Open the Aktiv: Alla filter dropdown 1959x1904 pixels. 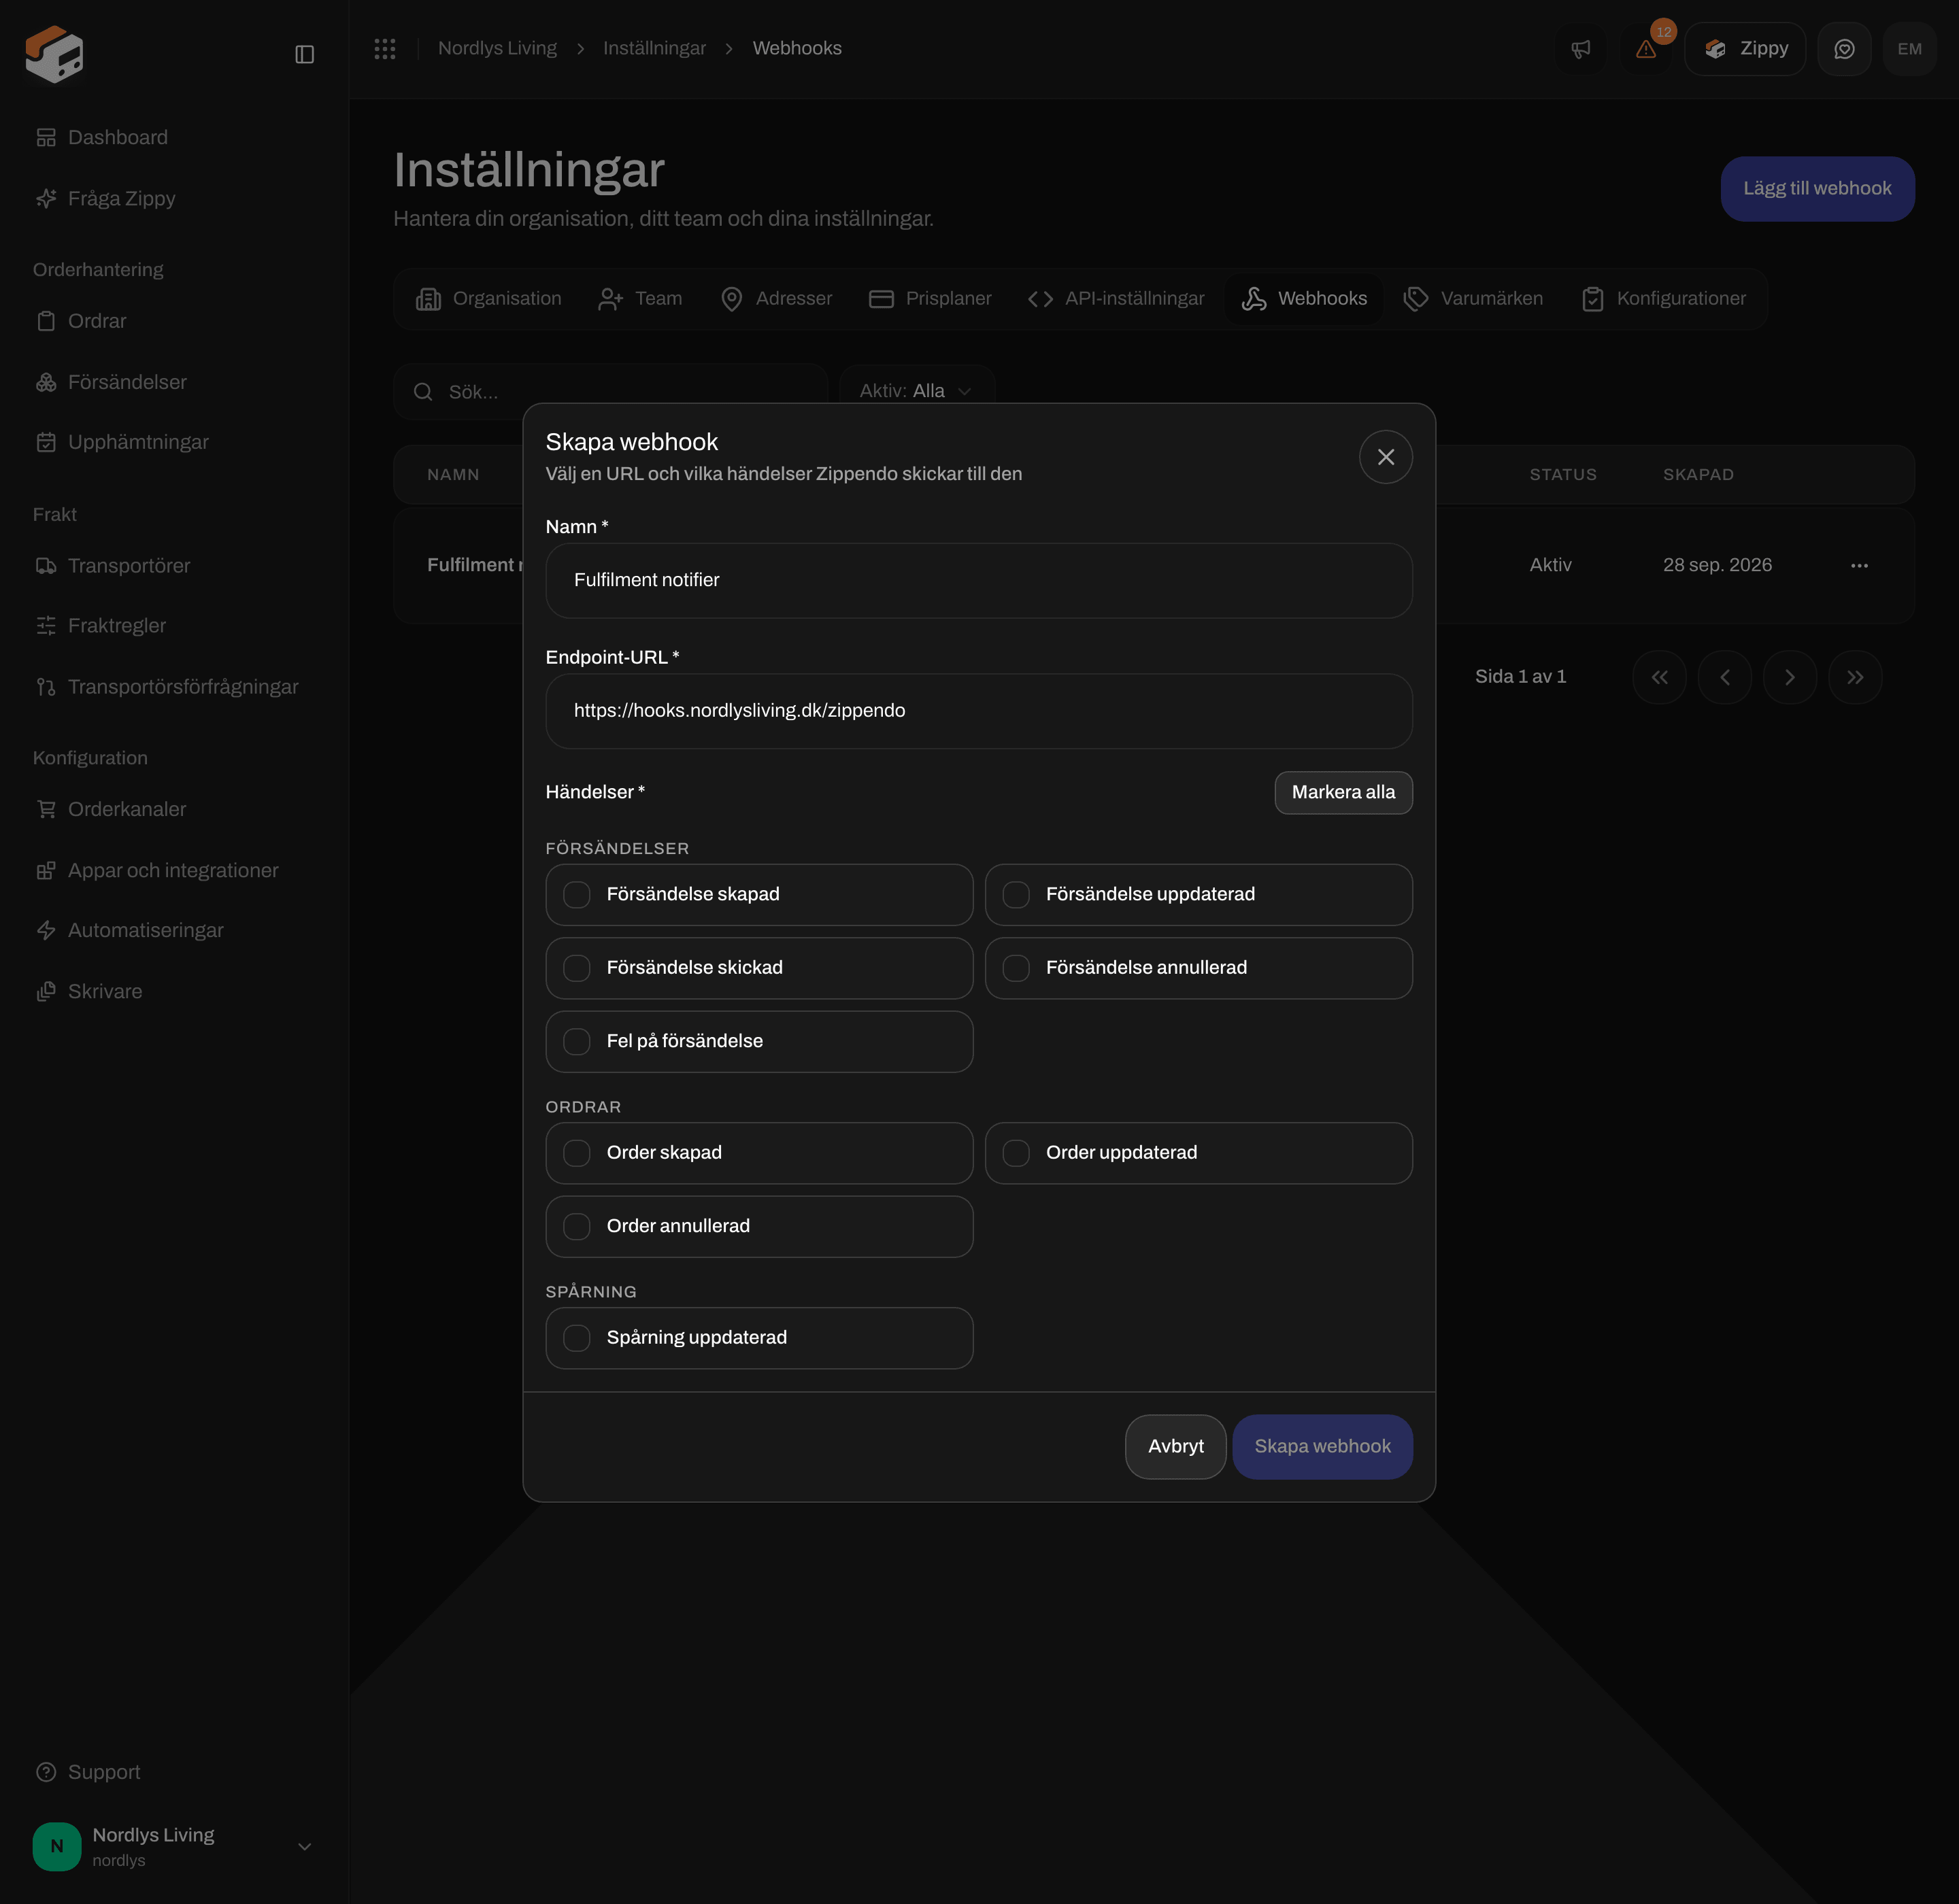point(916,391)
